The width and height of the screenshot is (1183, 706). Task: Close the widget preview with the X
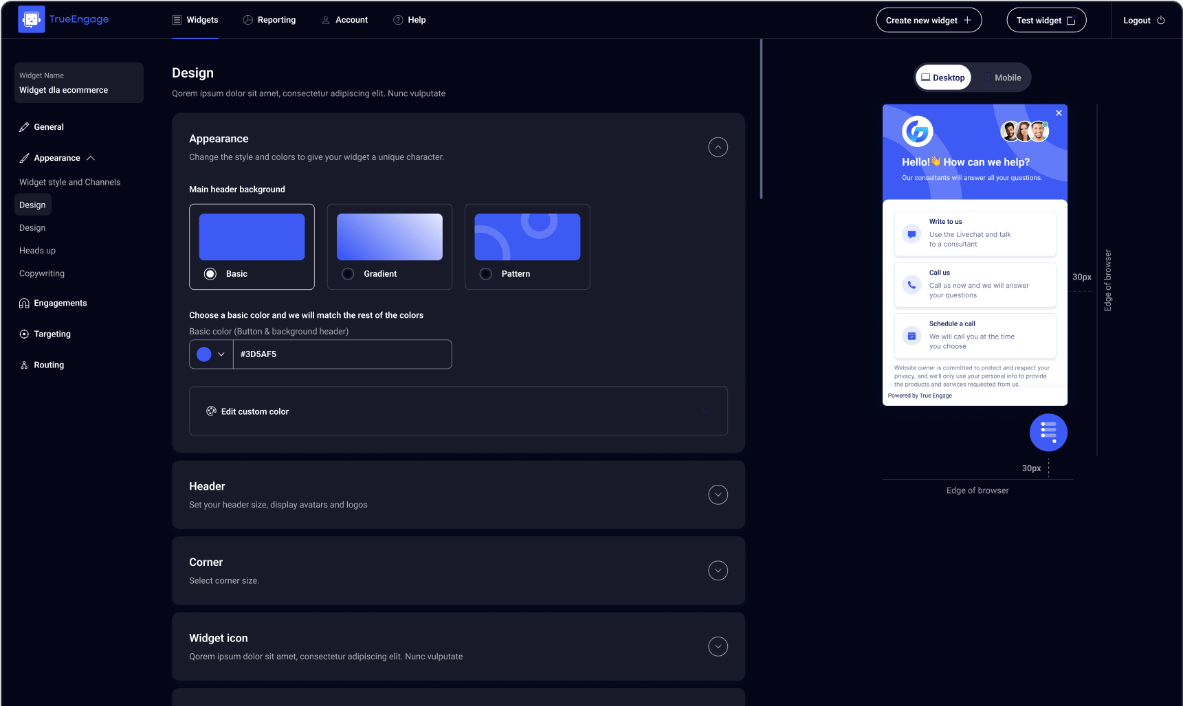coord(1059,113)
